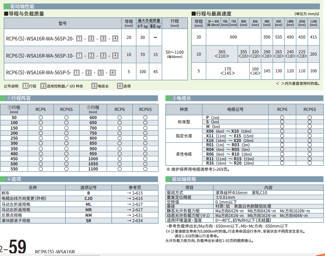Image resolution: width=325 pixels, height=256 pixels.
Task: Select model RCP6(S)-WSA16R-WA-56SP-20- row text
Action: (62, 39)
